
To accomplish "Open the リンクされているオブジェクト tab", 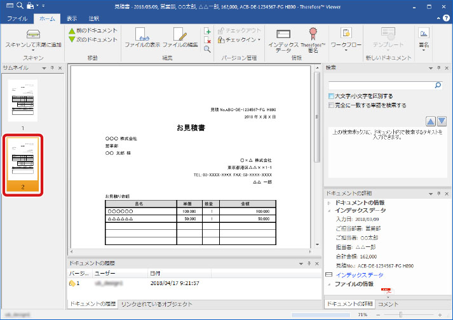I will click(x=156, y=305).
